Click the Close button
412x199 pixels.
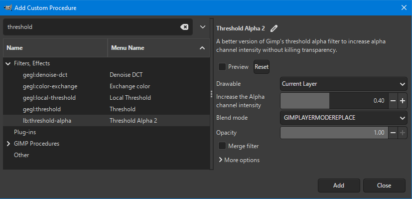[384, 186]
